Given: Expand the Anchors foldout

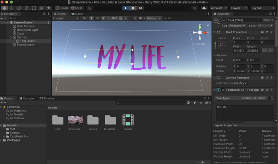Looking at the screenshot, I should pyautogui.click(x=215, y=55).
